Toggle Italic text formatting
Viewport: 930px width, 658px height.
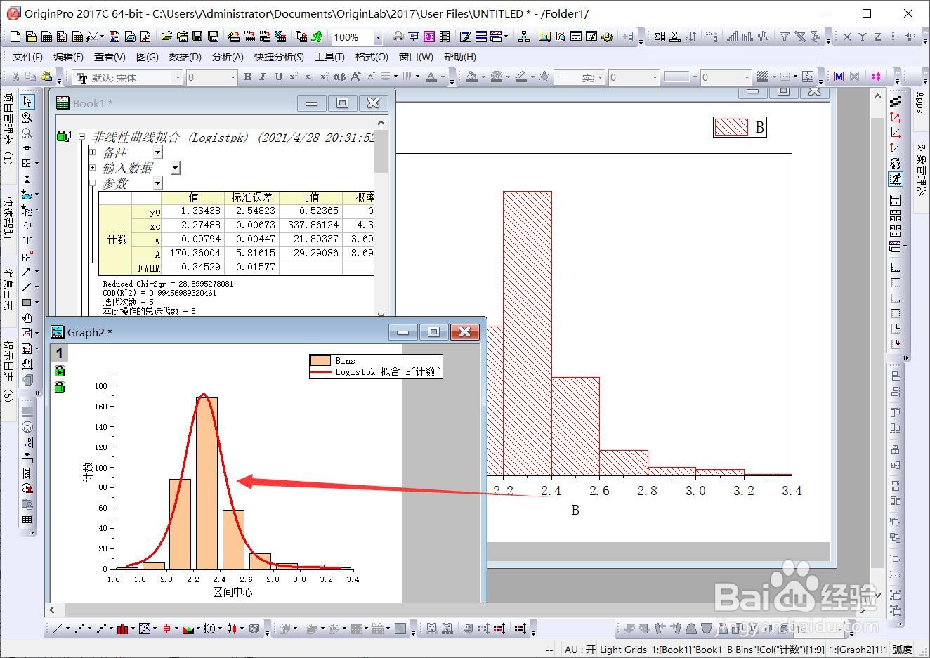(x=263, y=77)
